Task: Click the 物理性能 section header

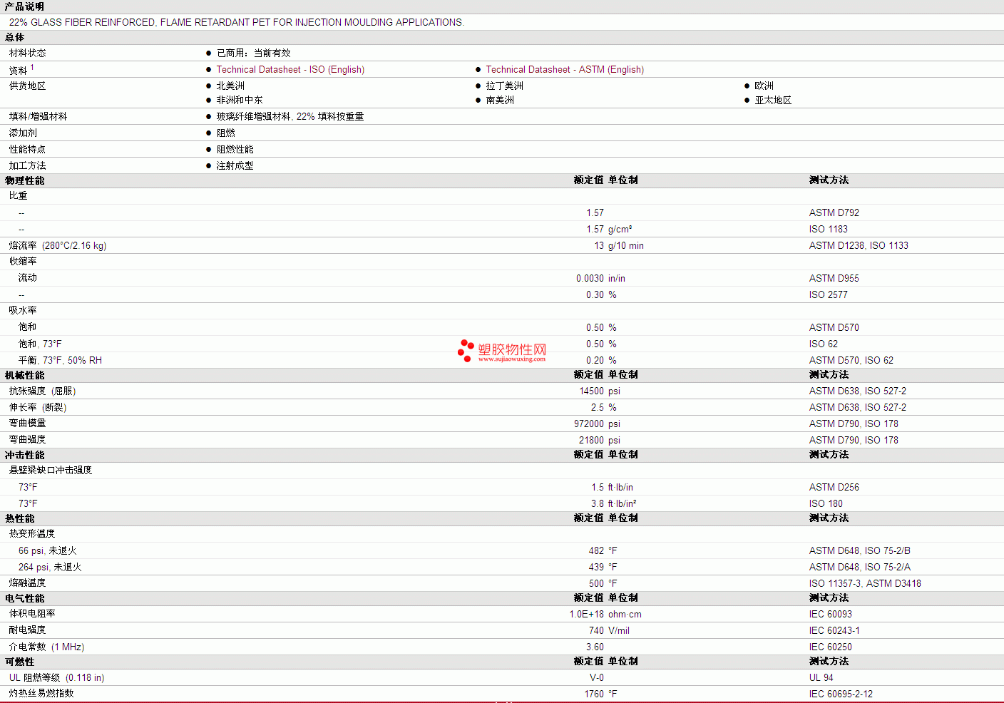Action: [x=24, y=180]
